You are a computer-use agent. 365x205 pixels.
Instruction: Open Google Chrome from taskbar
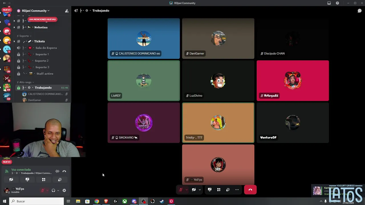point(97,201)
